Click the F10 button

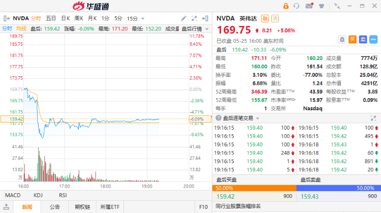[203, 207]
